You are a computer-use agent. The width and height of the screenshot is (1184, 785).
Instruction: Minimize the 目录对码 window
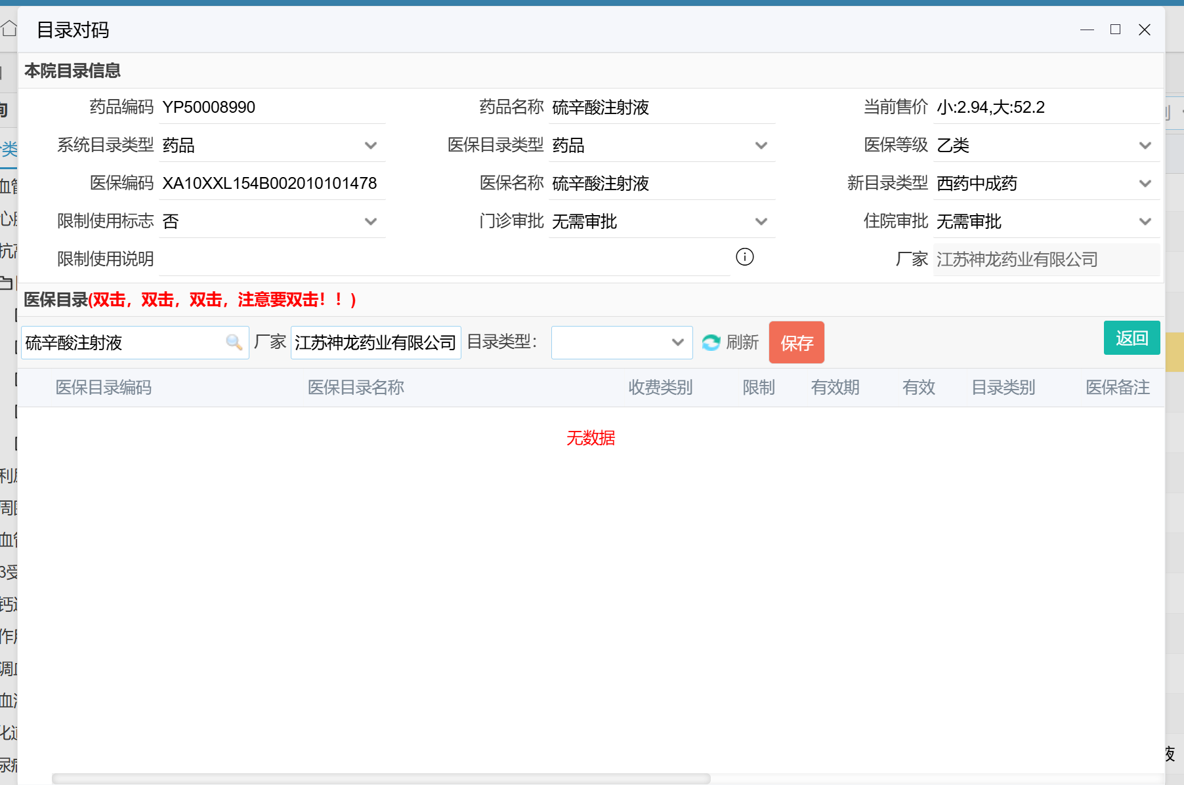coord(1087,30)
